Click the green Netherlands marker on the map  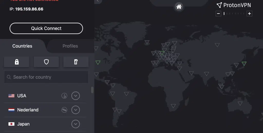[162, 53]
